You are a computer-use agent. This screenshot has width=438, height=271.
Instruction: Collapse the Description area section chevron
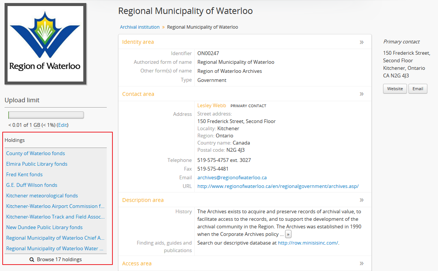click(x=362, y=200)
